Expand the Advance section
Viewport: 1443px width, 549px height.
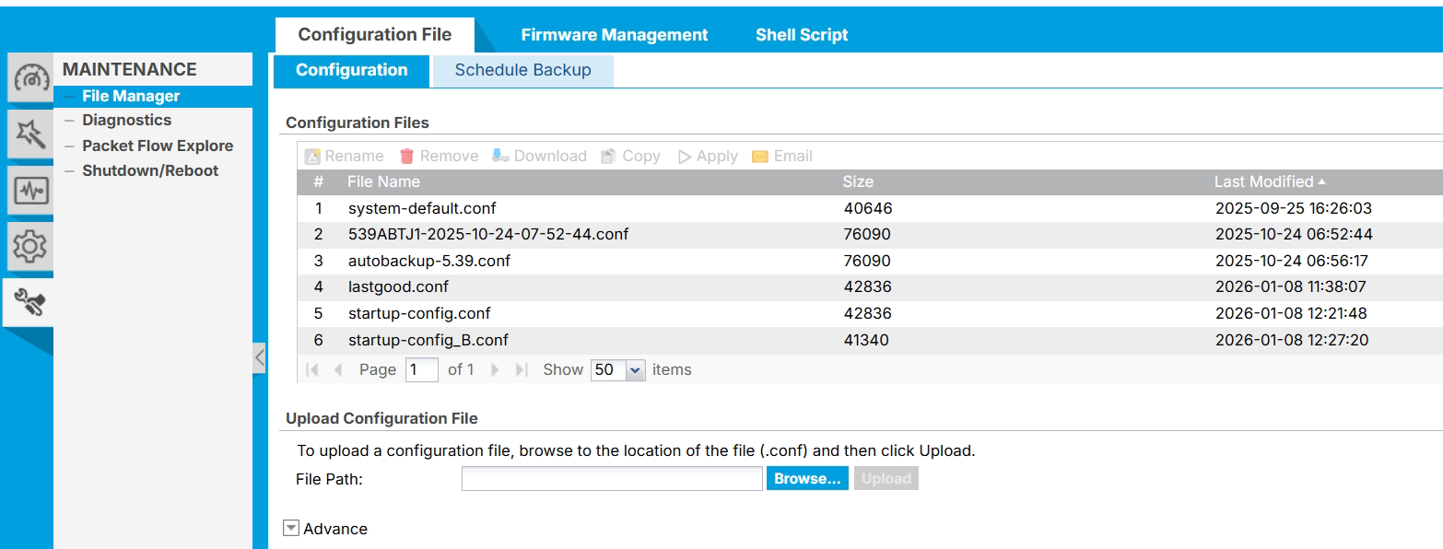pyautogui.click(x=291, y=529)
